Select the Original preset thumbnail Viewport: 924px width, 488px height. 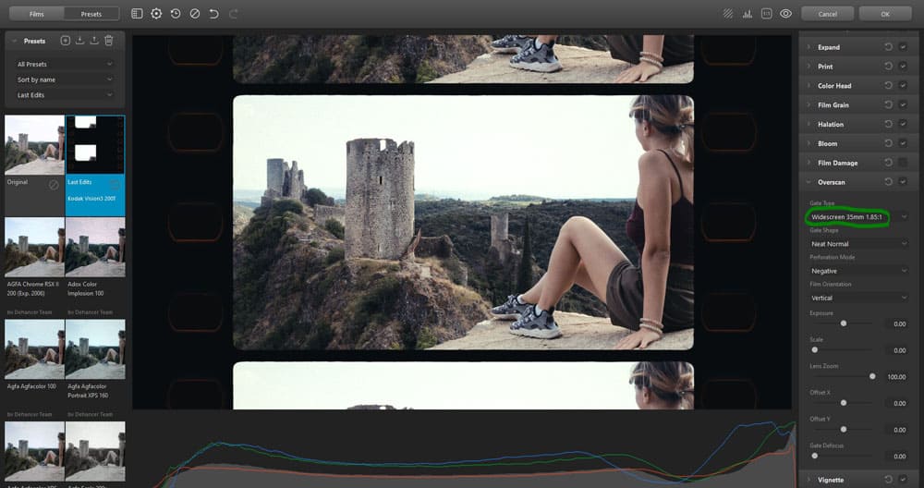35,145
